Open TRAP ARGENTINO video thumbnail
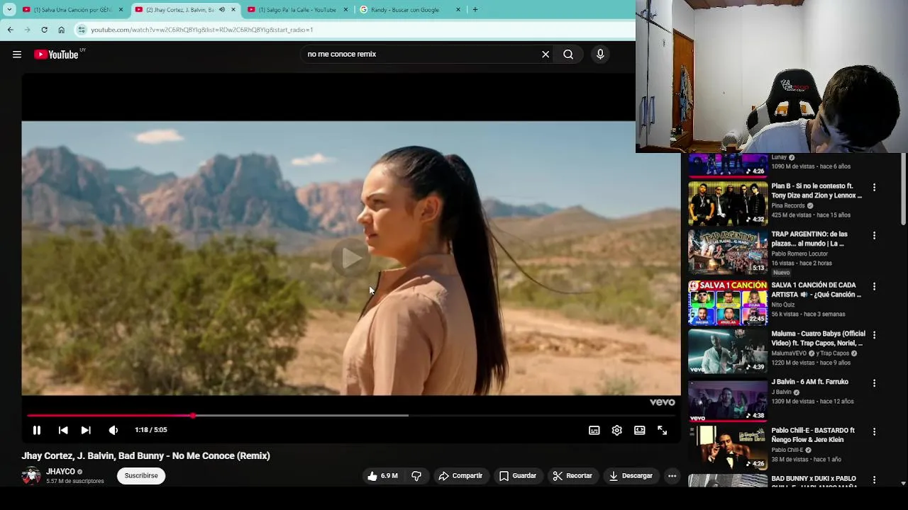This screenshot has height=510, width=908. 728,251
